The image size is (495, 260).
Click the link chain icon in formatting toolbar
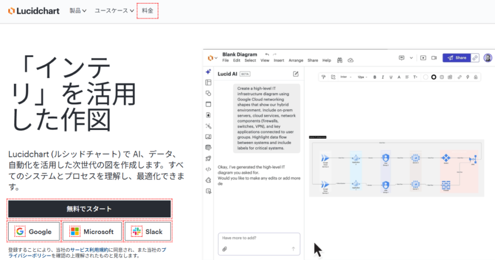click(x=459, y=77)
